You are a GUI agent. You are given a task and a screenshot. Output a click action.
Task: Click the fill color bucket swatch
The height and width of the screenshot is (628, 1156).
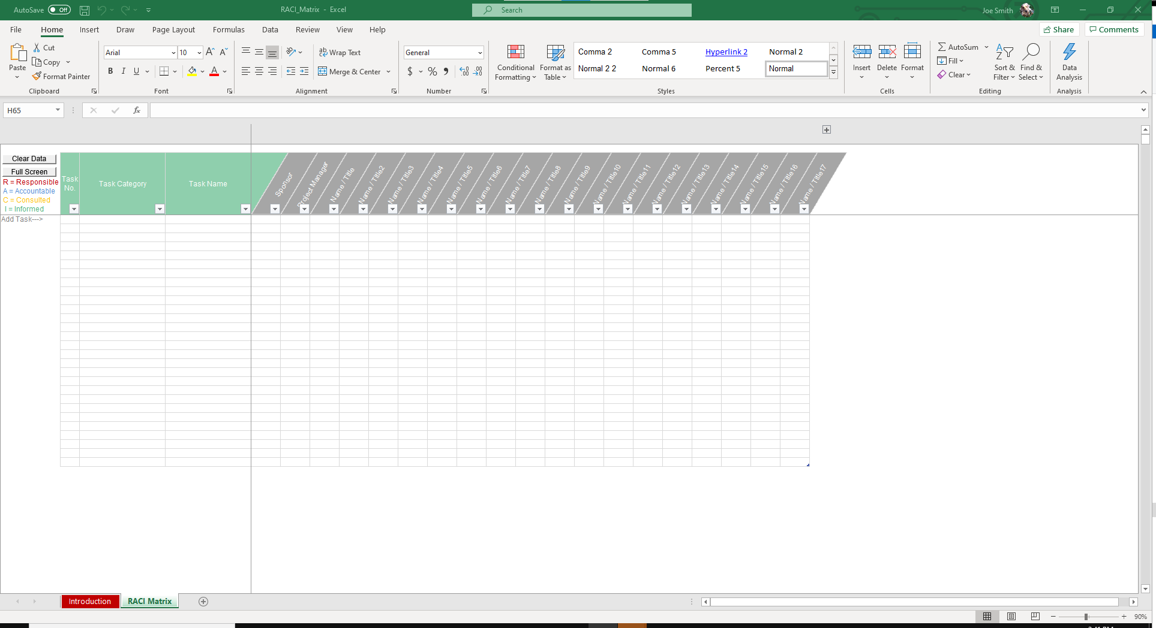point(192,71)
